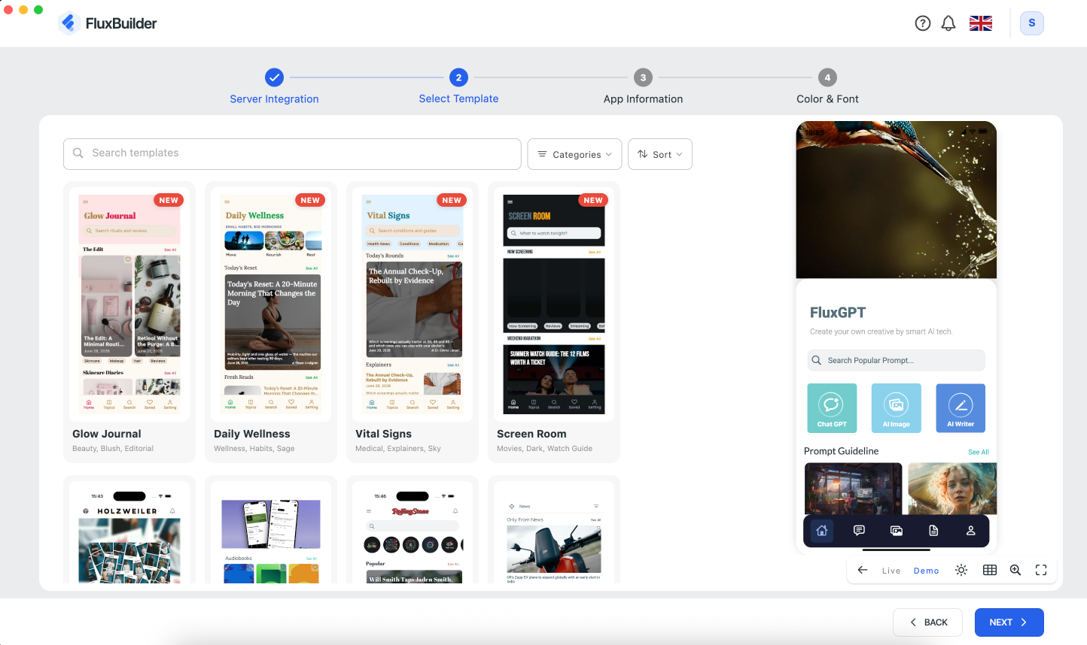Click the "Movies, Dark, Watch Guide" tags text
The image size is (1087, 645).
[544, 449]
